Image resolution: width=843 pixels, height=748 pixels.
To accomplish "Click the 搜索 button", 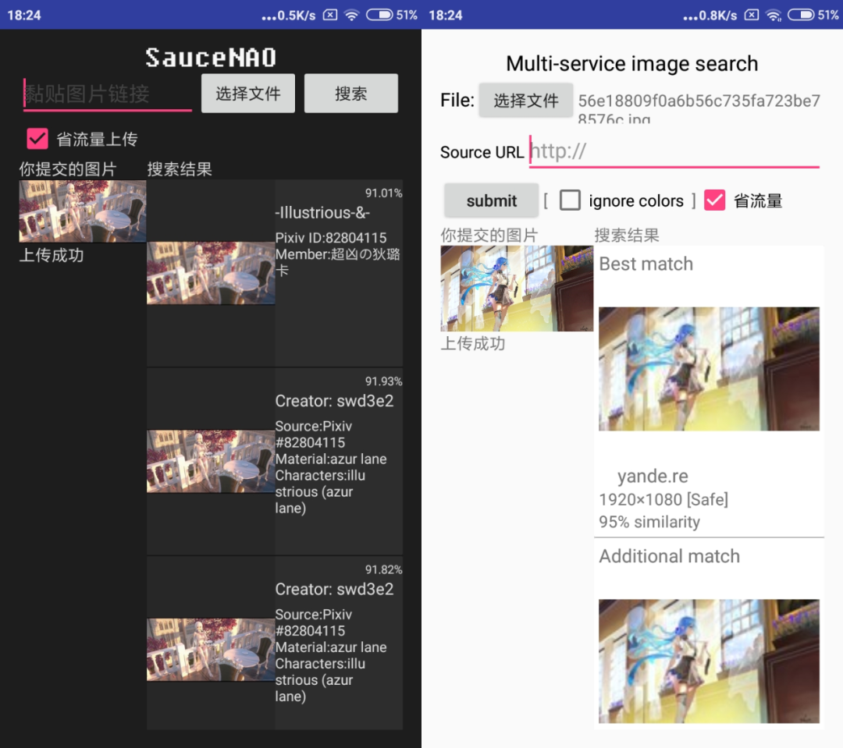I will point(351,94).
